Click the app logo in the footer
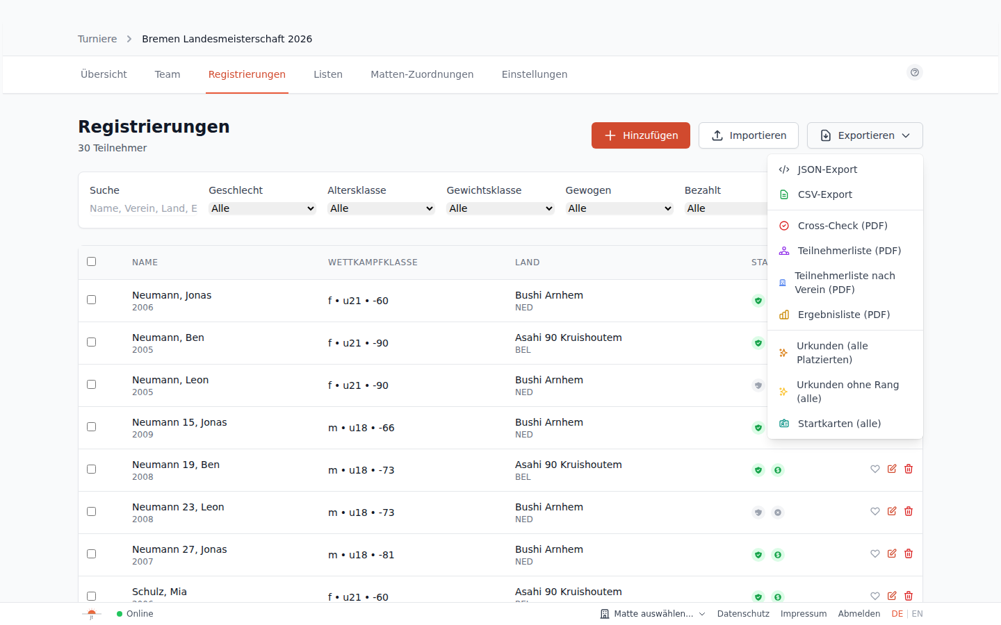 tap(91, 614)
